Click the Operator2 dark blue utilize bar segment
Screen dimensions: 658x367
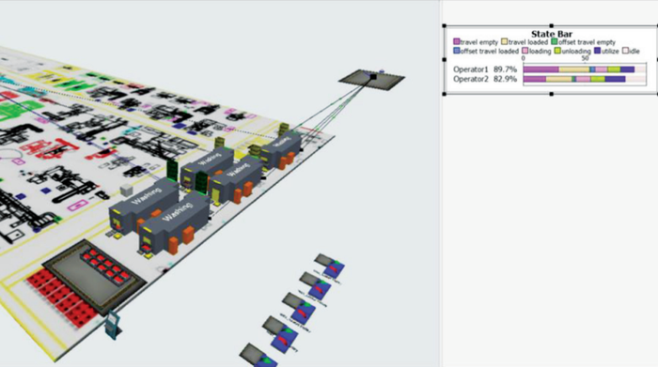coord(615,79)
